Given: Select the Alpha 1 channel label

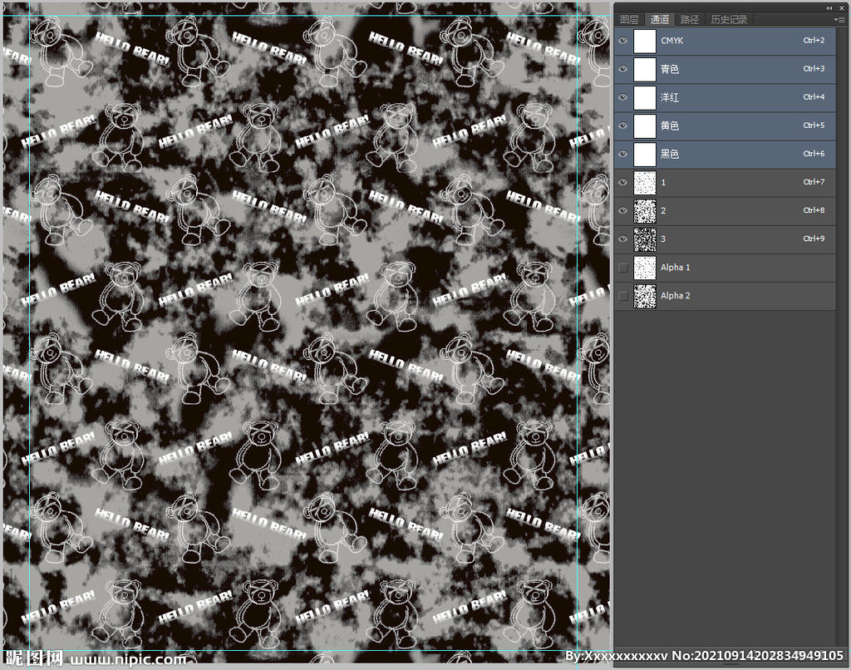Looking at the screenshot, I should [x=675, y=267].
